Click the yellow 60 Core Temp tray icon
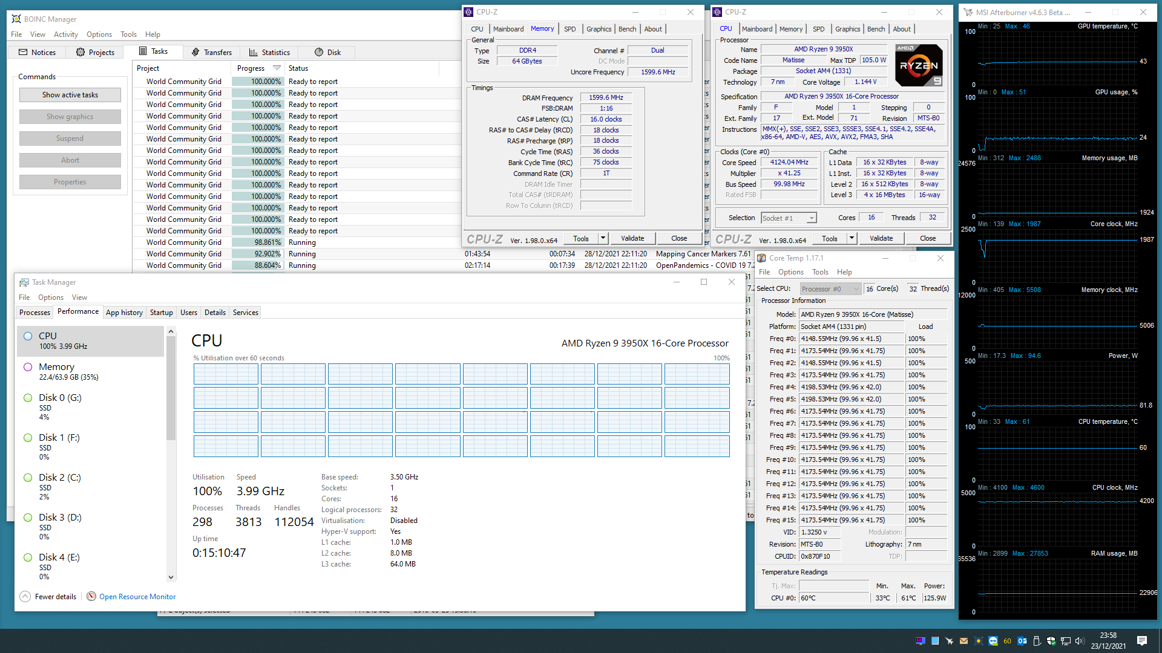 point(1008,641)
